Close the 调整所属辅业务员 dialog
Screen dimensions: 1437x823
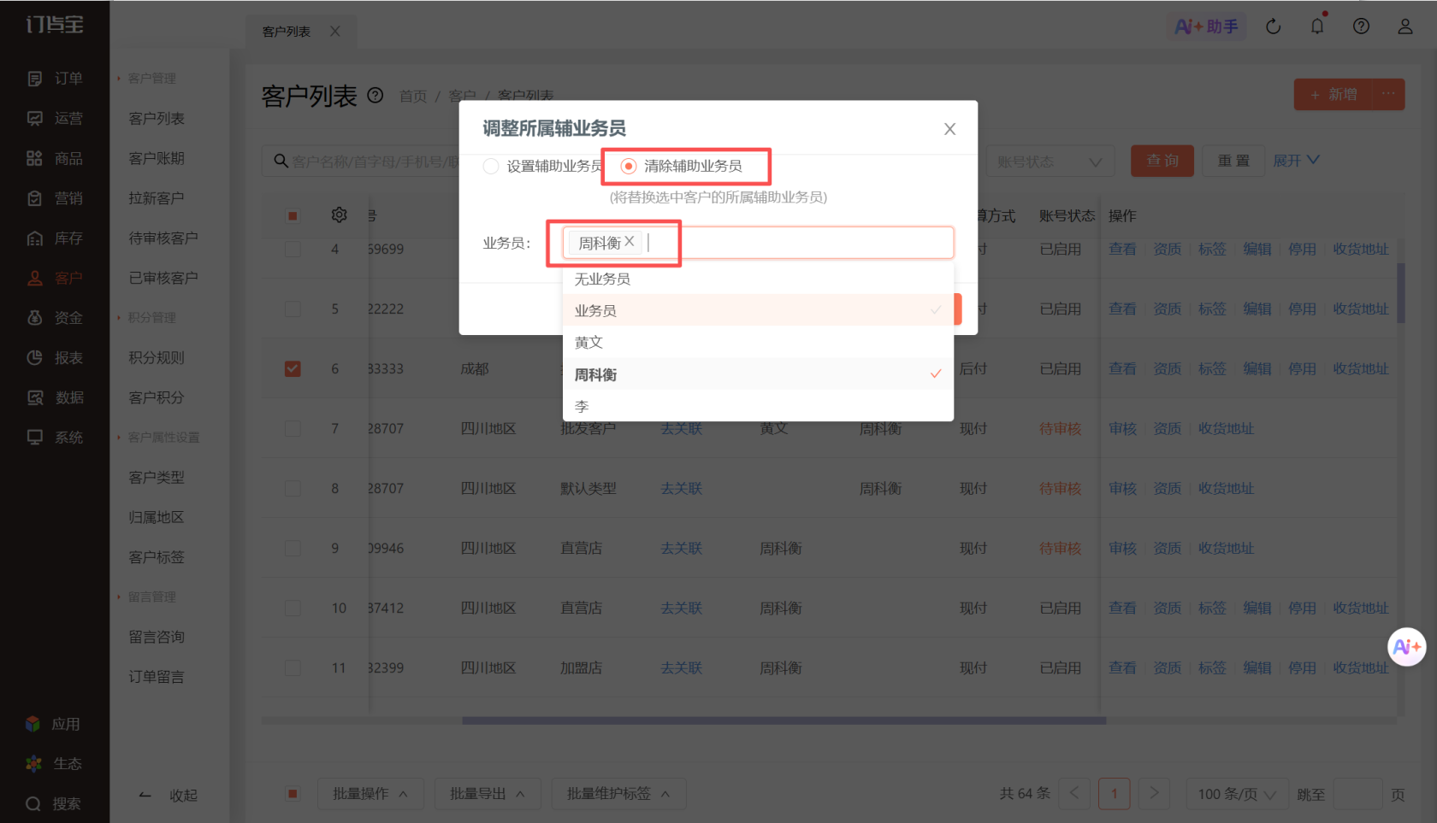click(949, 129)
